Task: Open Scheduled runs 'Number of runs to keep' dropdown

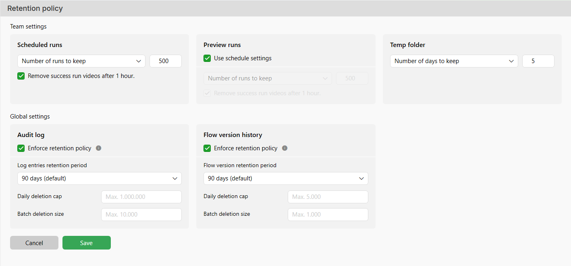Action: click(81, 61)
